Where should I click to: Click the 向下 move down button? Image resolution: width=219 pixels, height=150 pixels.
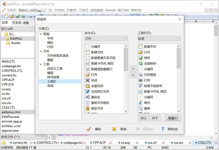point(155,118)
